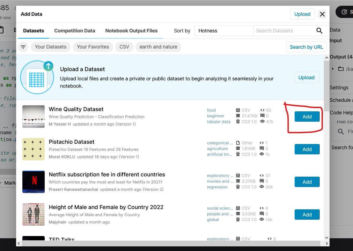Image resolution: width=353 pixels, height=251 pixels.
Task: Click the views eye icon for Wine Quality
Action: coord(262,121)
